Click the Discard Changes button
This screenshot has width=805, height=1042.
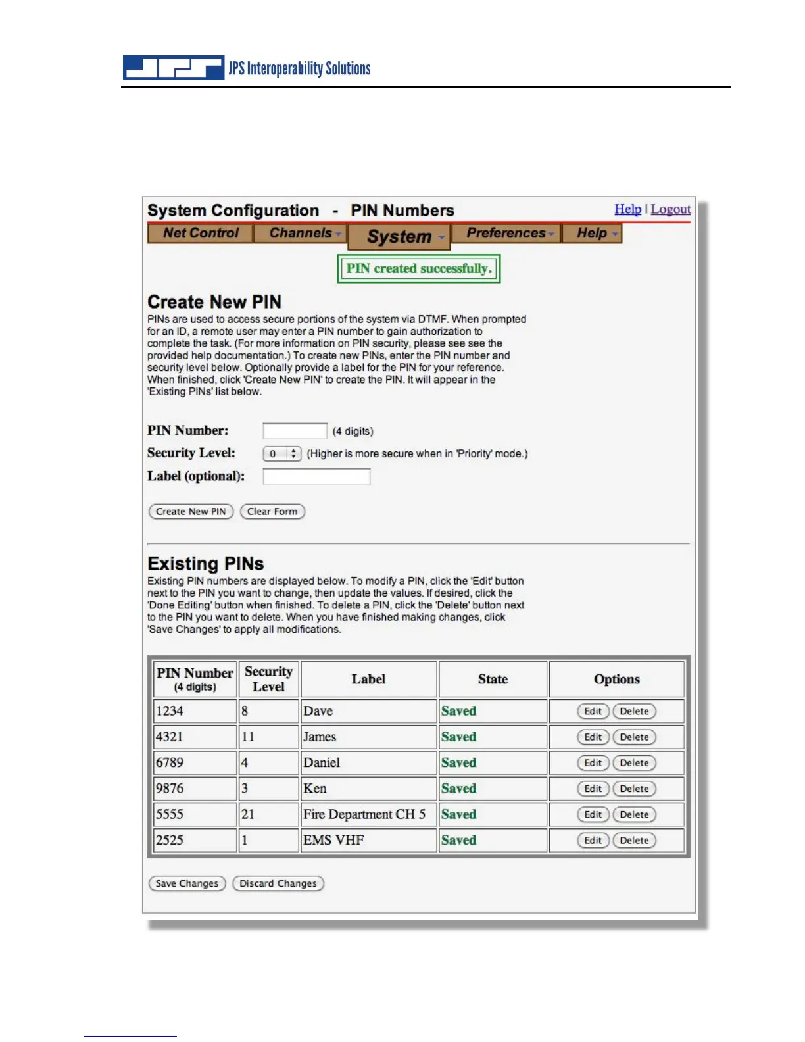[278, 883]
